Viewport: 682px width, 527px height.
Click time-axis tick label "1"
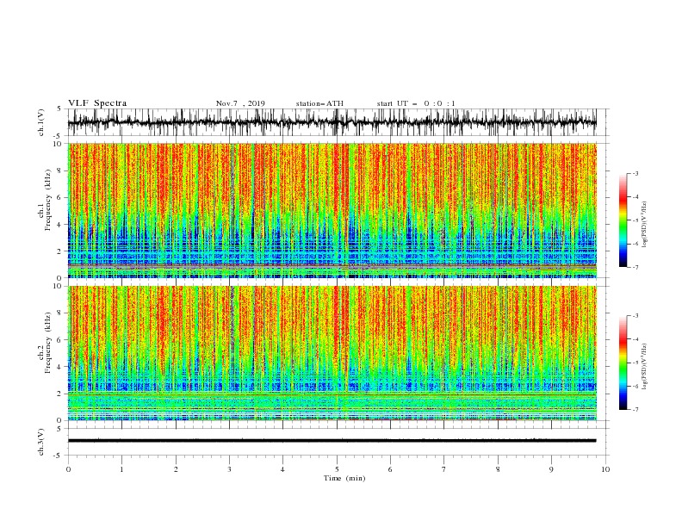coord(121,469)
